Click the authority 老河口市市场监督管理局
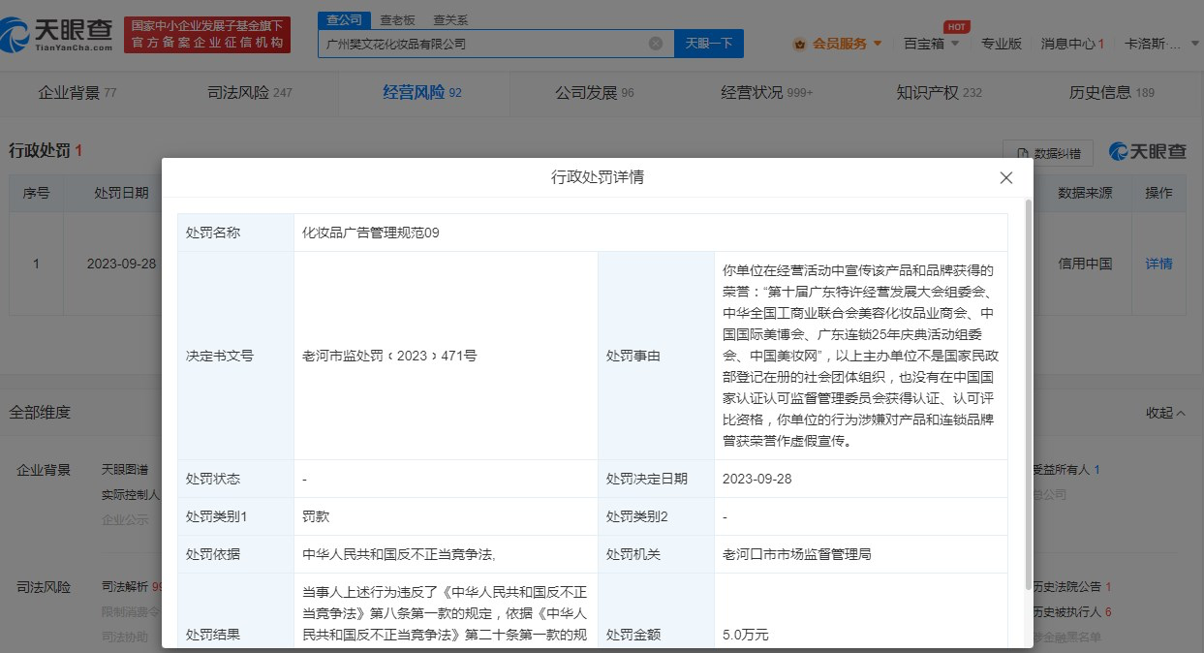 [796, 554]
